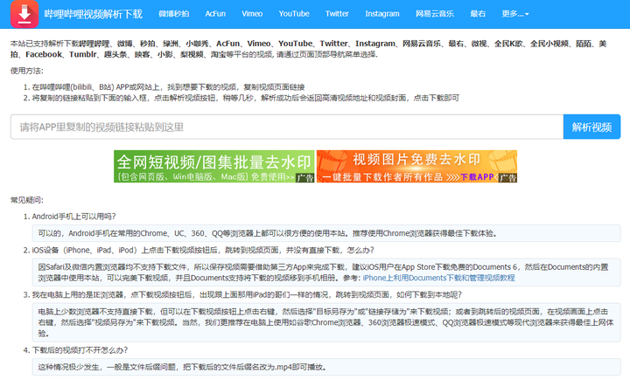The image size is (630, 386).
Task: Go to the 微博秒拍 nav item
Action: [173, 14]
